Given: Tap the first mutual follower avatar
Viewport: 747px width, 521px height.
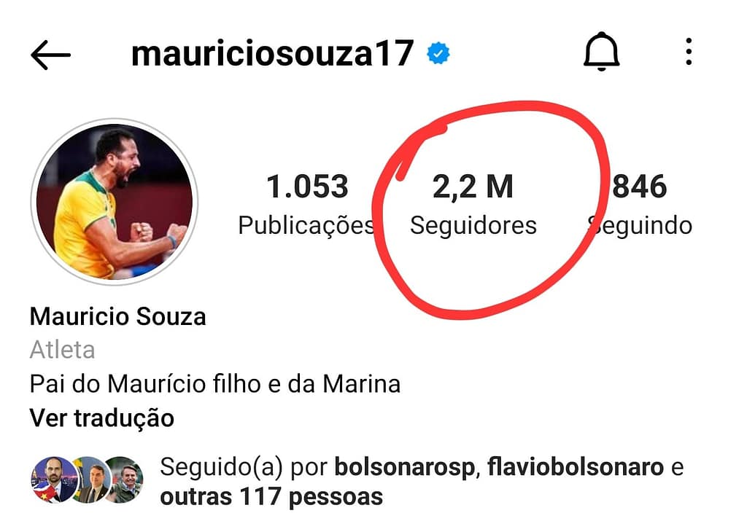Looking at the screenshot, I should pos(53,479).
